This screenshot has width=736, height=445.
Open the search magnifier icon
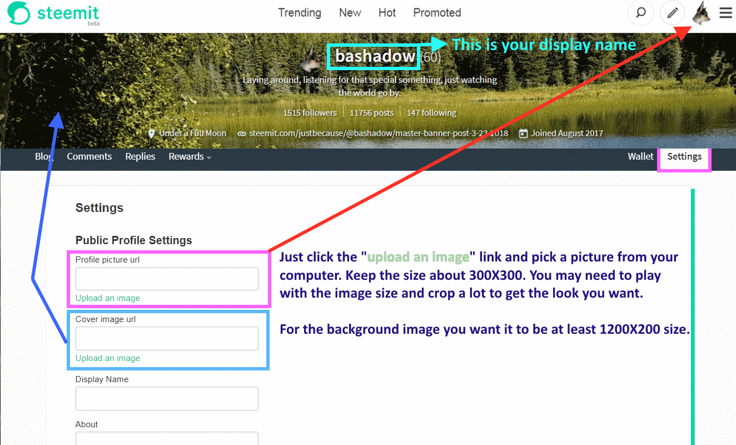coord(641,12)
